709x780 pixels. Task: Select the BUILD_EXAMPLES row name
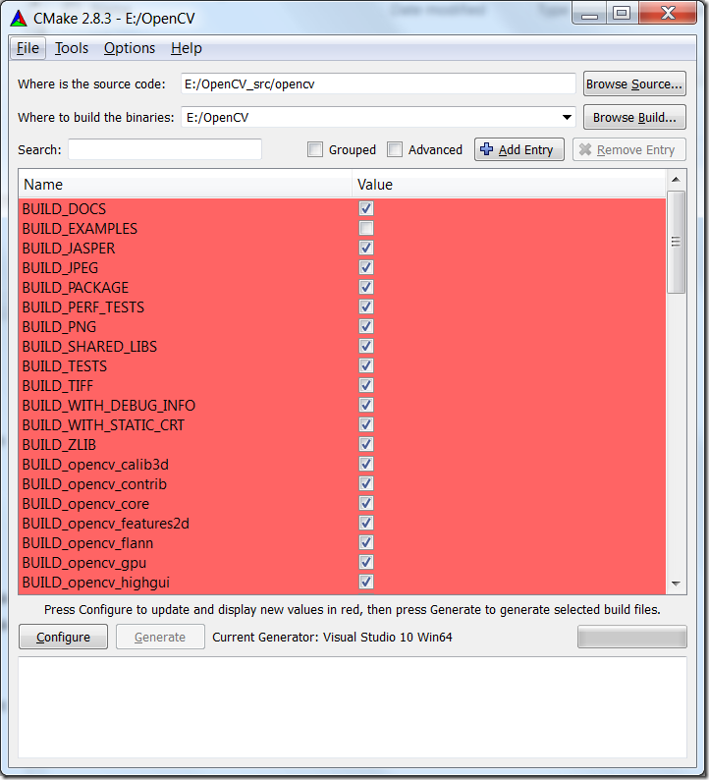point(80,229)
